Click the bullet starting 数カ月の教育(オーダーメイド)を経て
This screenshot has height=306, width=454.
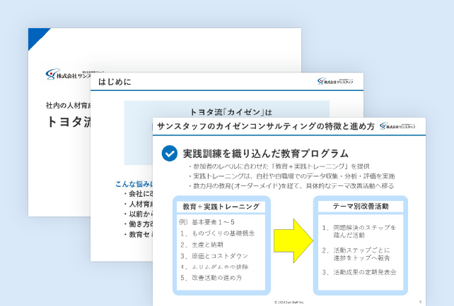coord(291,186)
